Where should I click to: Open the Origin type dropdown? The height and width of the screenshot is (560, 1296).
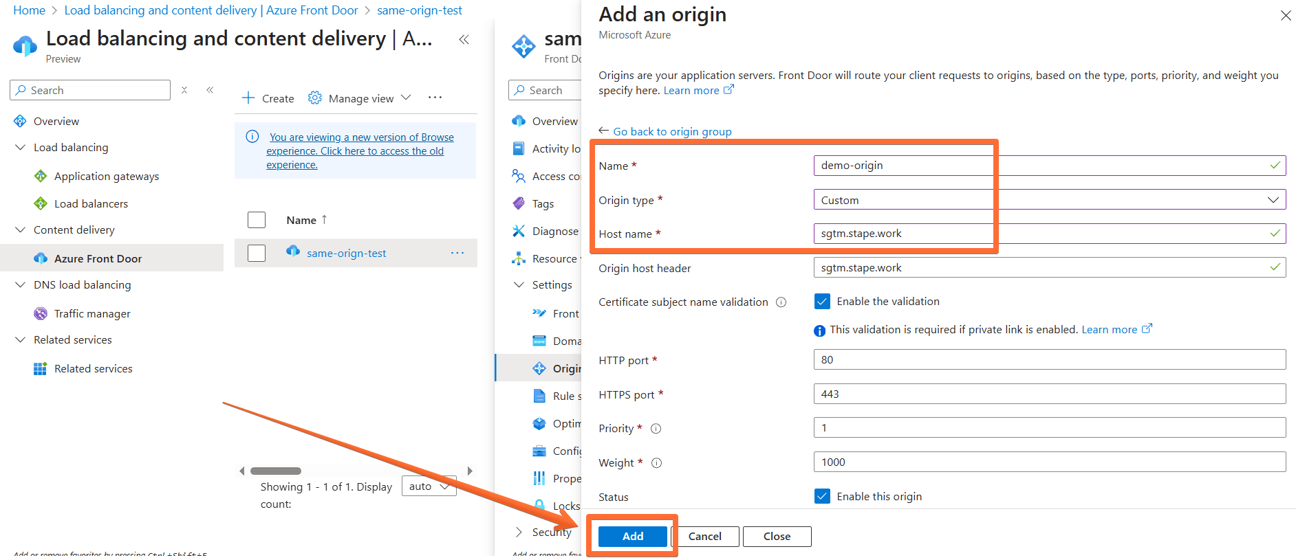1049,200
